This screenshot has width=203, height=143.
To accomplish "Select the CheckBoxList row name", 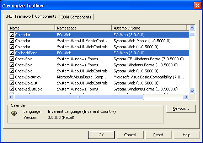I will tap(26, 83).
